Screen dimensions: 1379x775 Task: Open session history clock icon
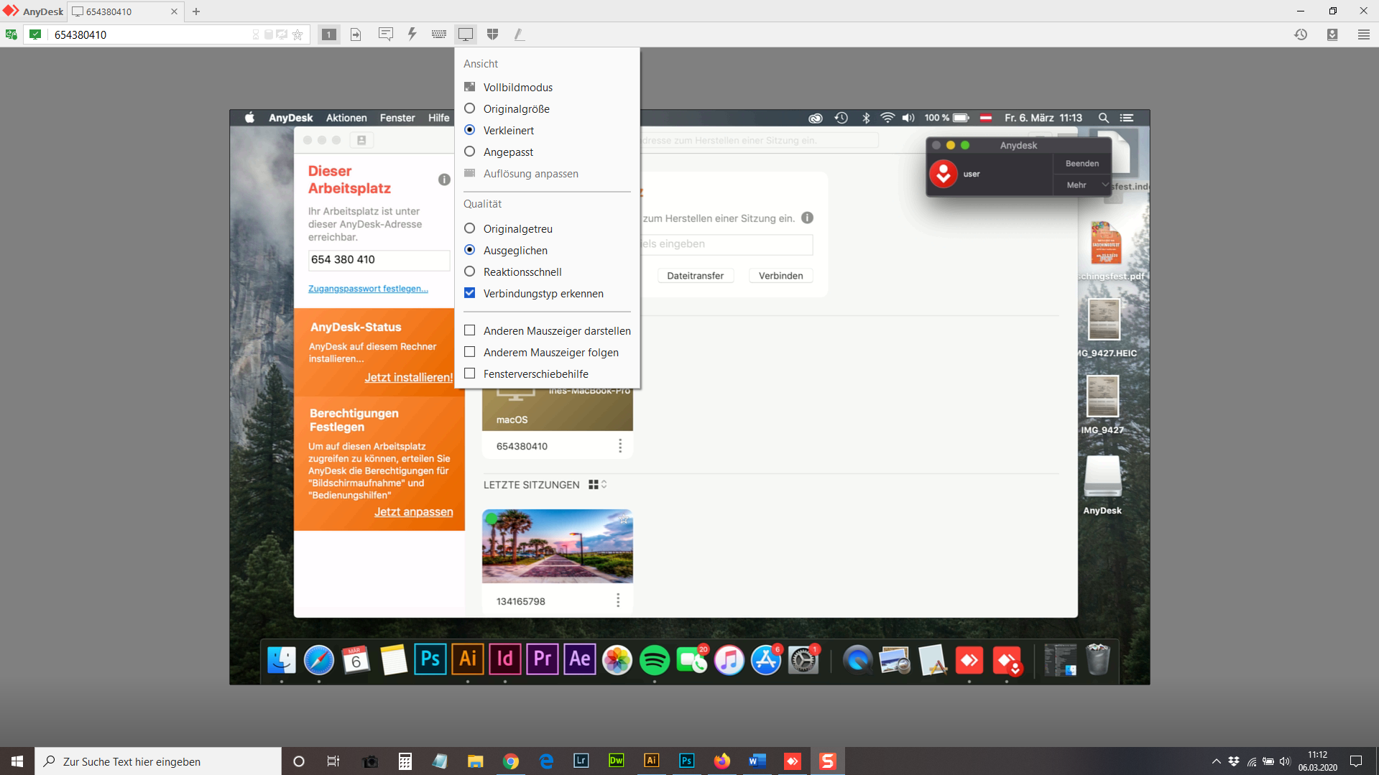[x=1301, y=34]
